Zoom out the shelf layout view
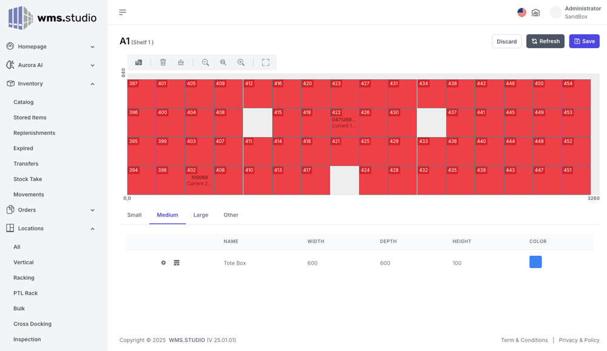The image size is (607, 351). point(205,62)
